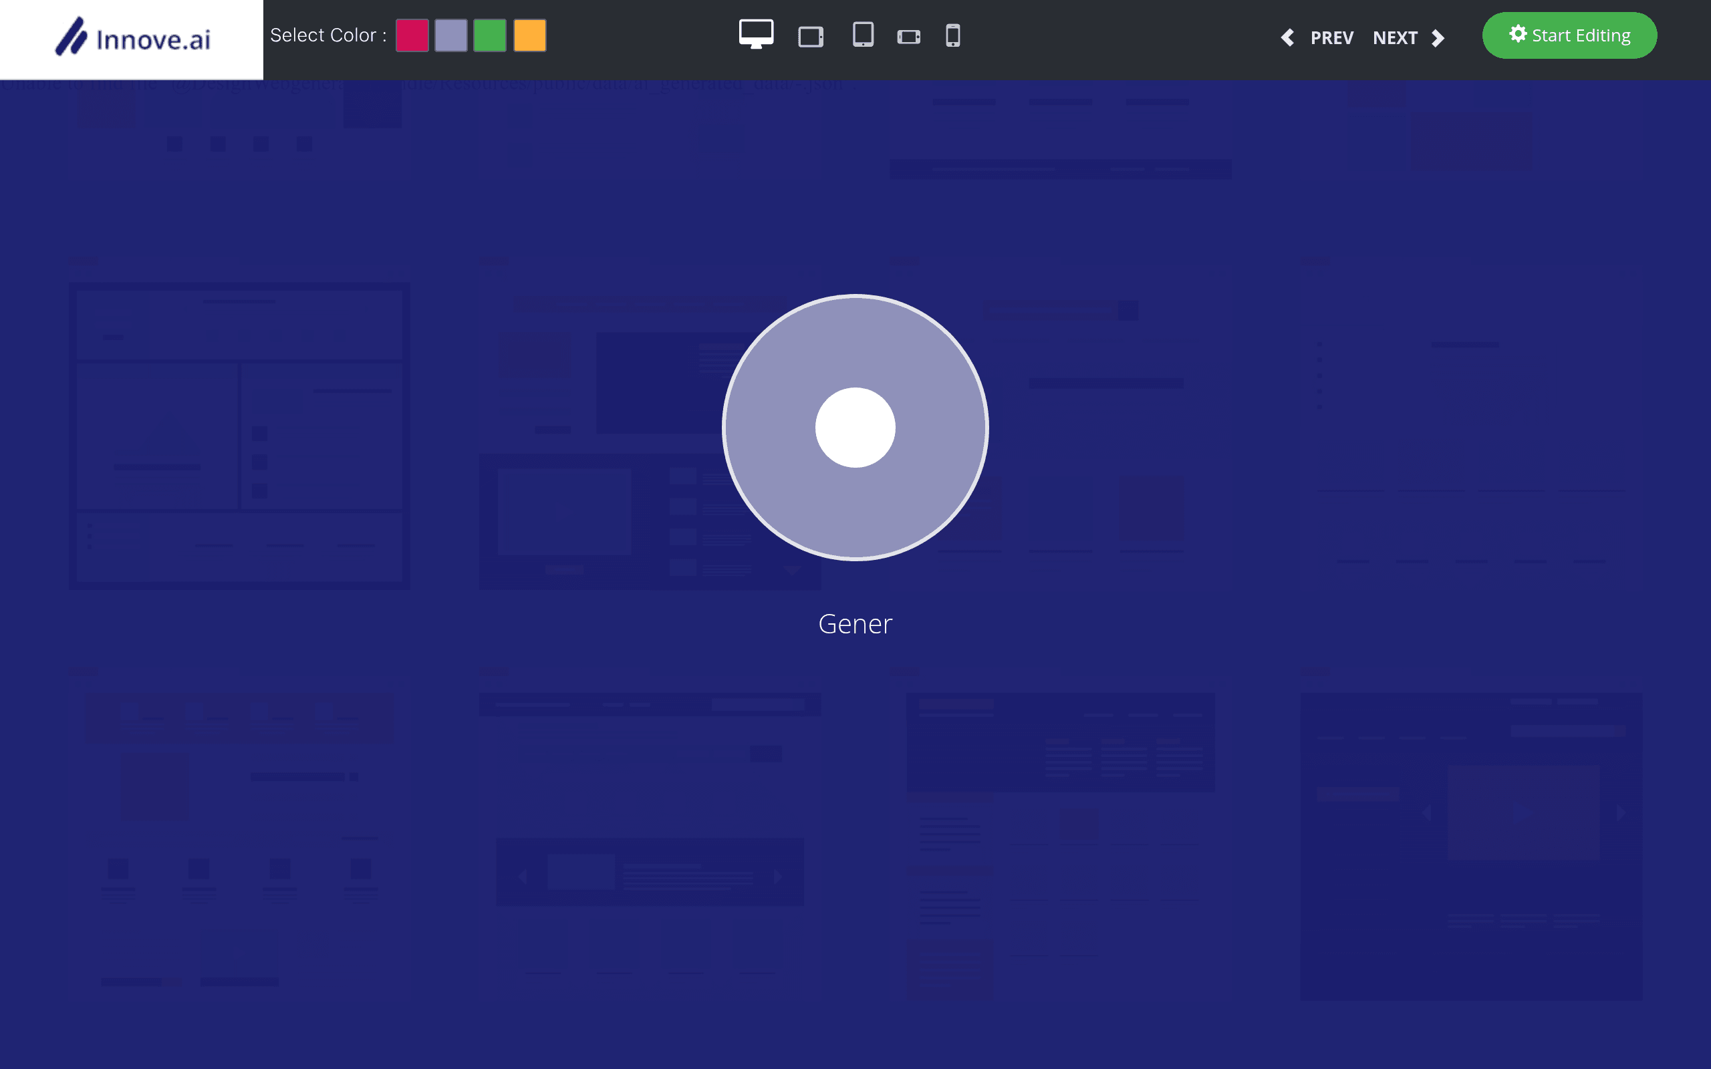Image resolution: width=1711 pixels, height=1069 pixels.
Task: Click the white center of loader circle
Action: click(x=855, y=428)
